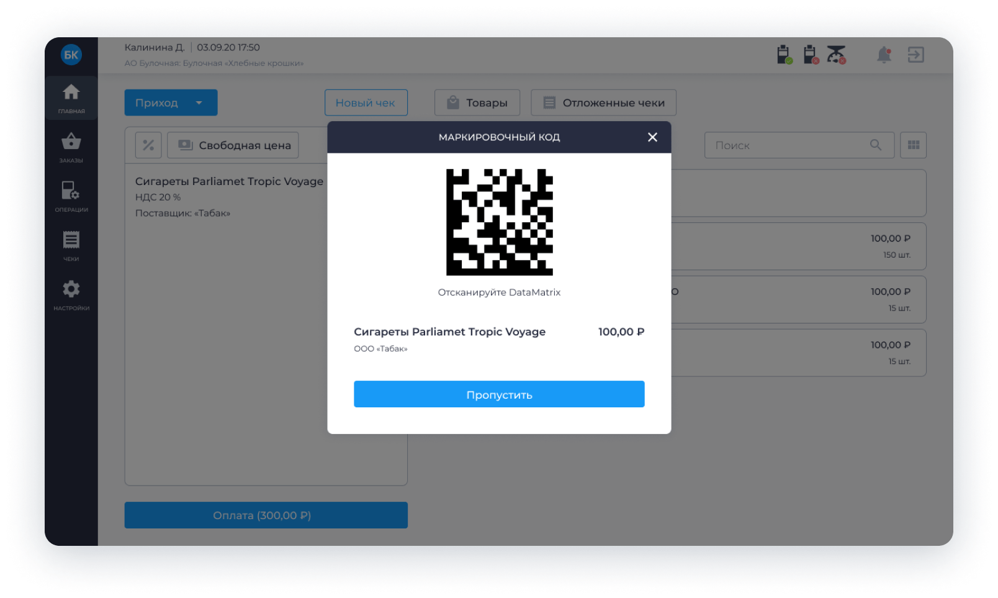Click the ООО «Табак» supplier in the dialog
The height and width of the screenshot is (598, 998).
coord(380,349)
